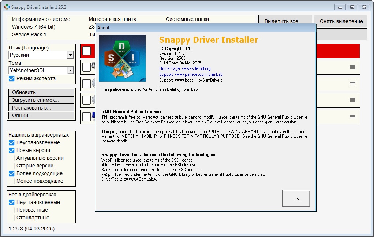Click Загрузить снимок button

[41, 100]
